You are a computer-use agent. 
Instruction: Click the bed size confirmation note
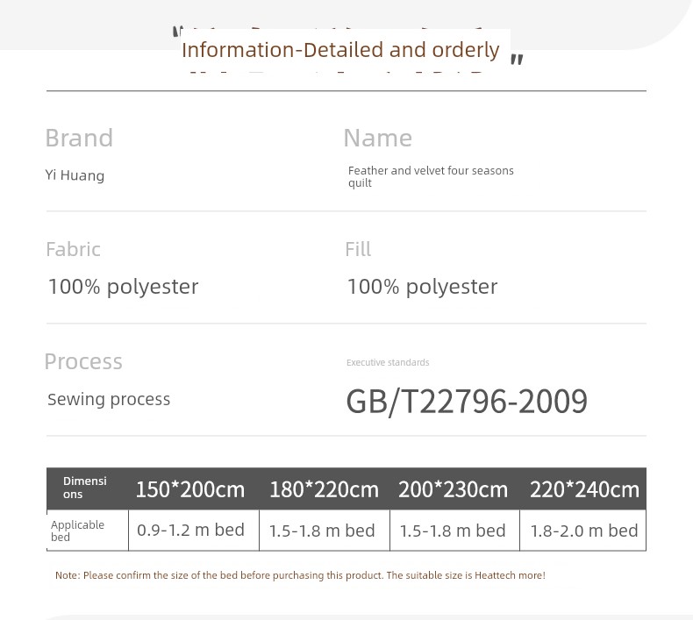[300, 575]
